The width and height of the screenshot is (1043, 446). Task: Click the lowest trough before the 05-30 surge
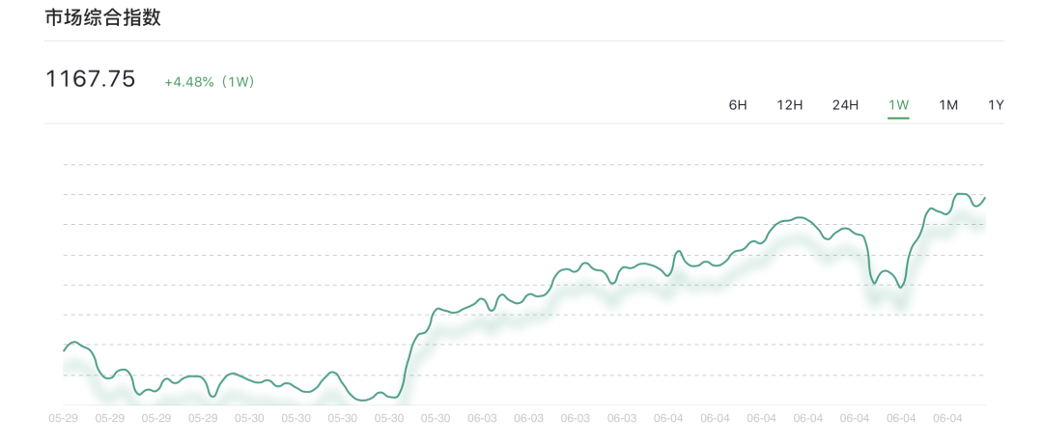363,400
